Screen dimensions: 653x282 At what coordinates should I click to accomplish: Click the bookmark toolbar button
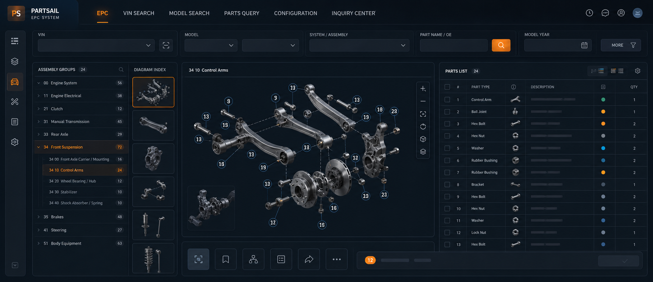coord(226,259)
